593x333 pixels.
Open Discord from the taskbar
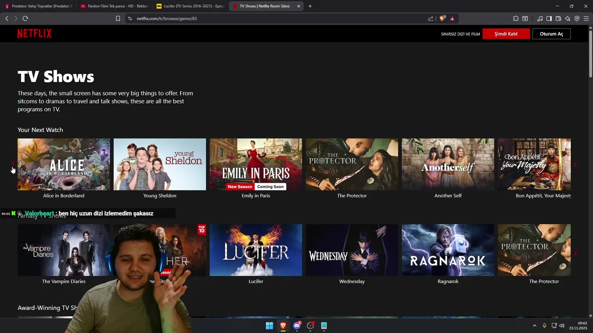pyautogui.click(x=297, y=326)
